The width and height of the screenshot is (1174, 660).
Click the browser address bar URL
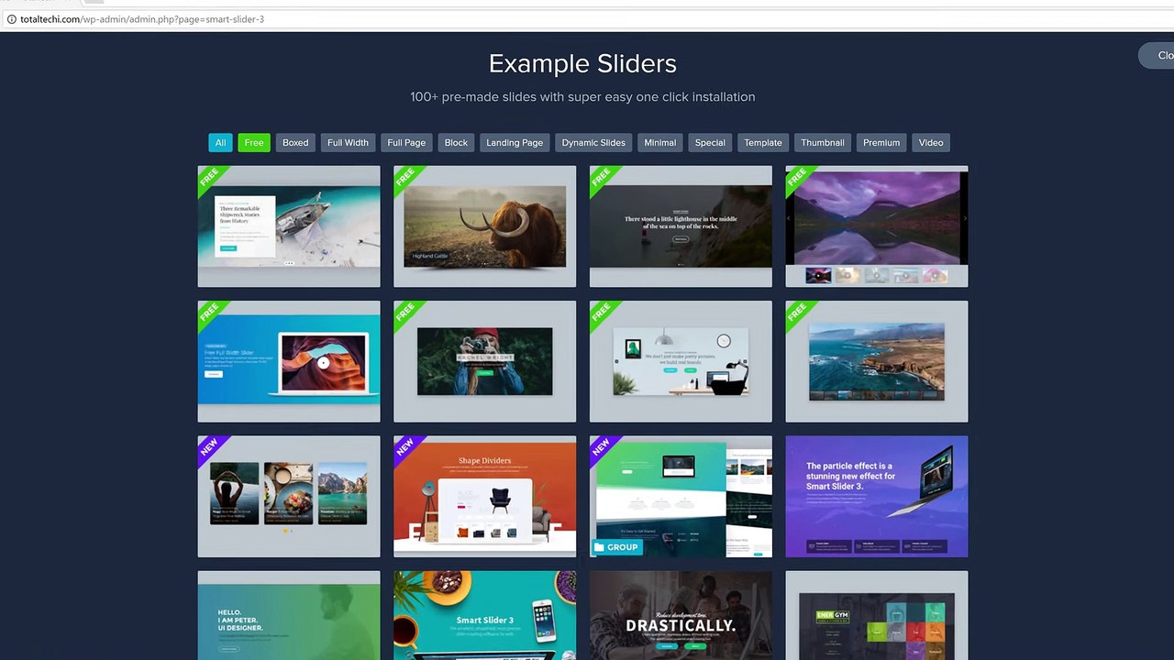142,18
